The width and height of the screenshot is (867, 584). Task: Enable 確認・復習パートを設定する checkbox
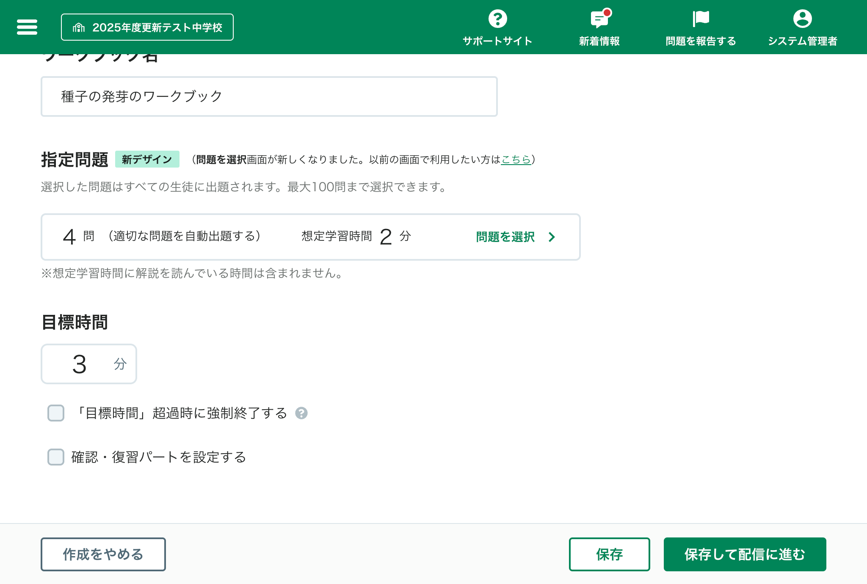56,457
